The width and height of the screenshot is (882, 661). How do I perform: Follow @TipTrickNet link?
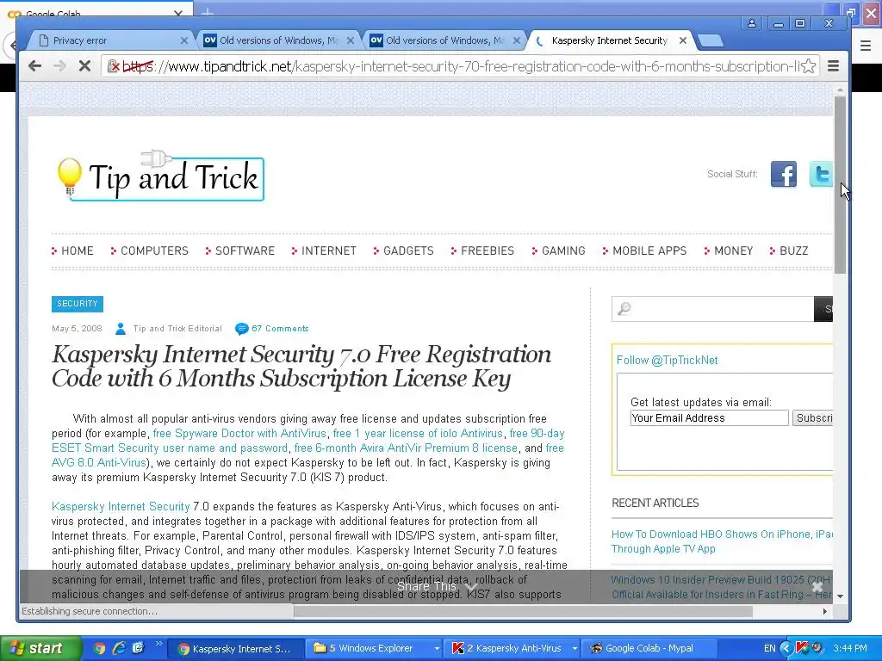668,361
